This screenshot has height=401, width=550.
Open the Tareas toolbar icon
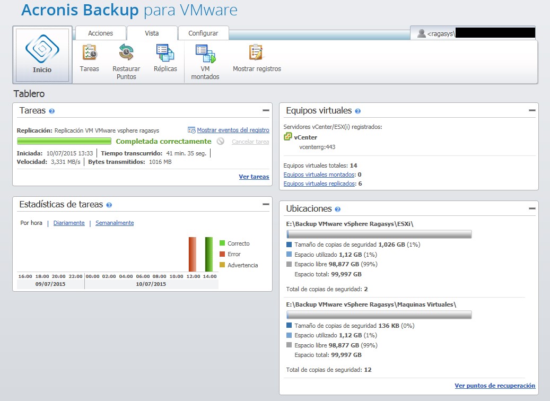(90, 58)
